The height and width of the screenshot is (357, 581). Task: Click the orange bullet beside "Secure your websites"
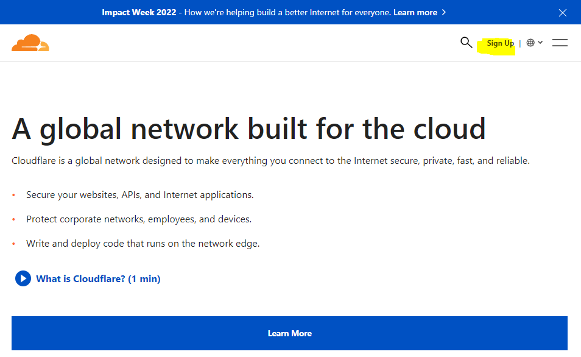14,196
